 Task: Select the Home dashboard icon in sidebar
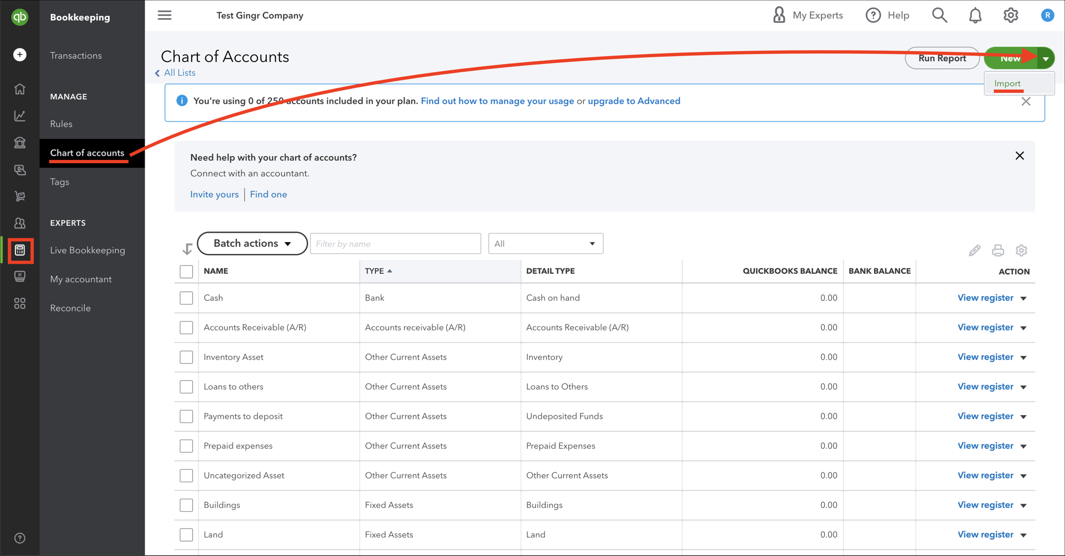(20, 89)
